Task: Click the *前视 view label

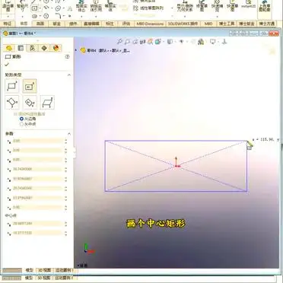Action: coord(82,266)
